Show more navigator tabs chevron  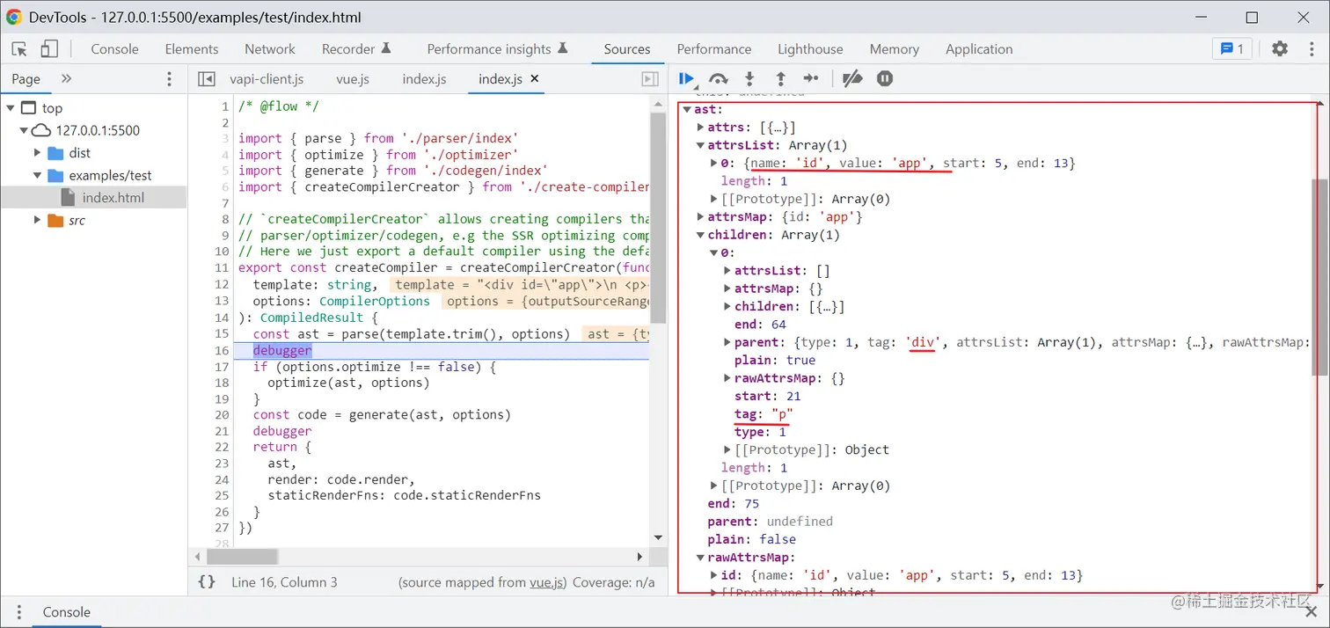tap(66, 79)
